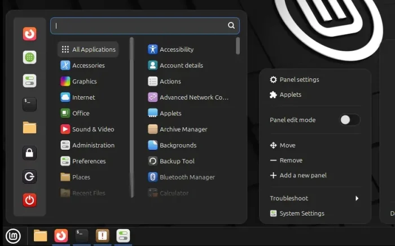This screenshot has height=246, width=395.
Task: Launch Bluetooth Manager from application list
Action: point(181,177)
